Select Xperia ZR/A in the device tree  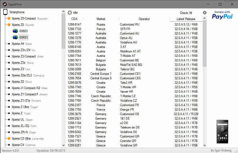click(20, 132)
